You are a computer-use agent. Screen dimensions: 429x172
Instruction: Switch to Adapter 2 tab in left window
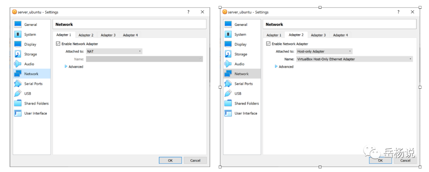click(x=86, y=35)
